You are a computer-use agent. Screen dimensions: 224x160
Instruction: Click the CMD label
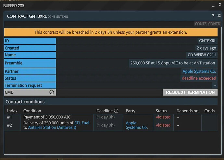9,92
